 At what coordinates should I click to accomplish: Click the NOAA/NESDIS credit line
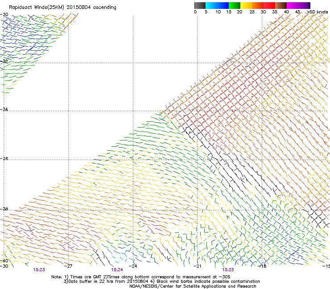coord(193,286)
